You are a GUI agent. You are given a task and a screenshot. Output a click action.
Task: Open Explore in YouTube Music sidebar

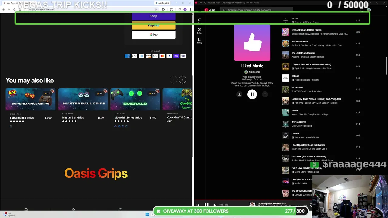click(199, 31)
